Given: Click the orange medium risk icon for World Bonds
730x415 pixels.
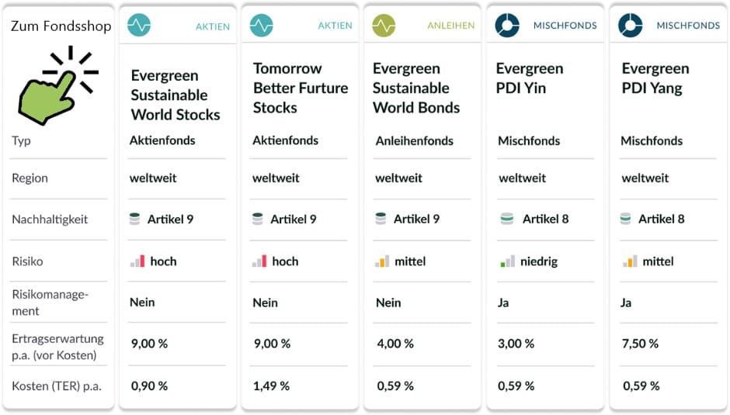Looking at the screenshot, I should [x=381, y=262].
